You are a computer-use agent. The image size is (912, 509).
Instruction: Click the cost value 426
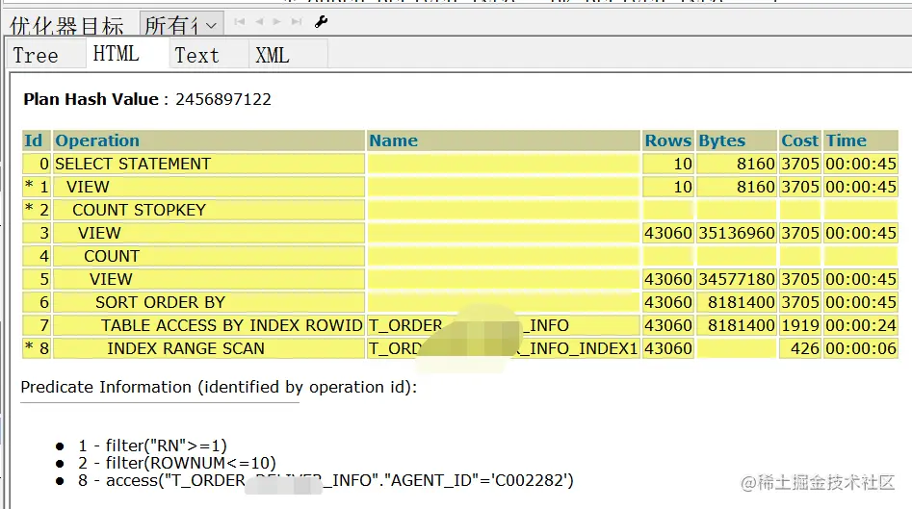tap(799, 348)
